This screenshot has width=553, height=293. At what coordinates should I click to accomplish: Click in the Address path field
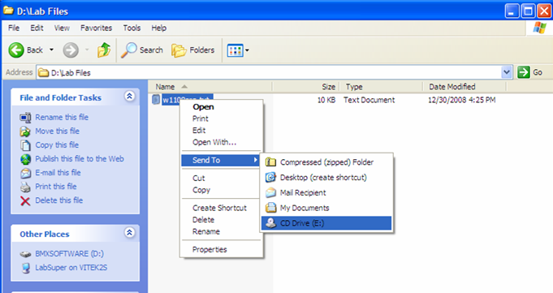click(268, 72)
